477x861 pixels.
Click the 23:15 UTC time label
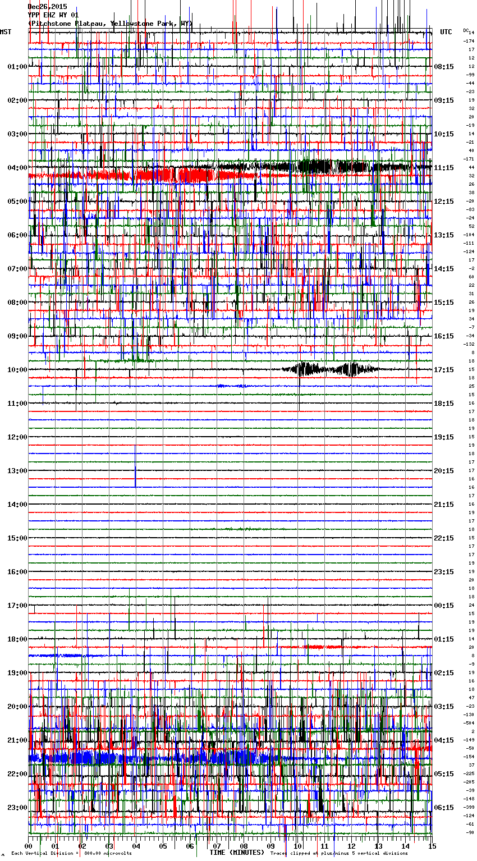(x=444, y=572)
